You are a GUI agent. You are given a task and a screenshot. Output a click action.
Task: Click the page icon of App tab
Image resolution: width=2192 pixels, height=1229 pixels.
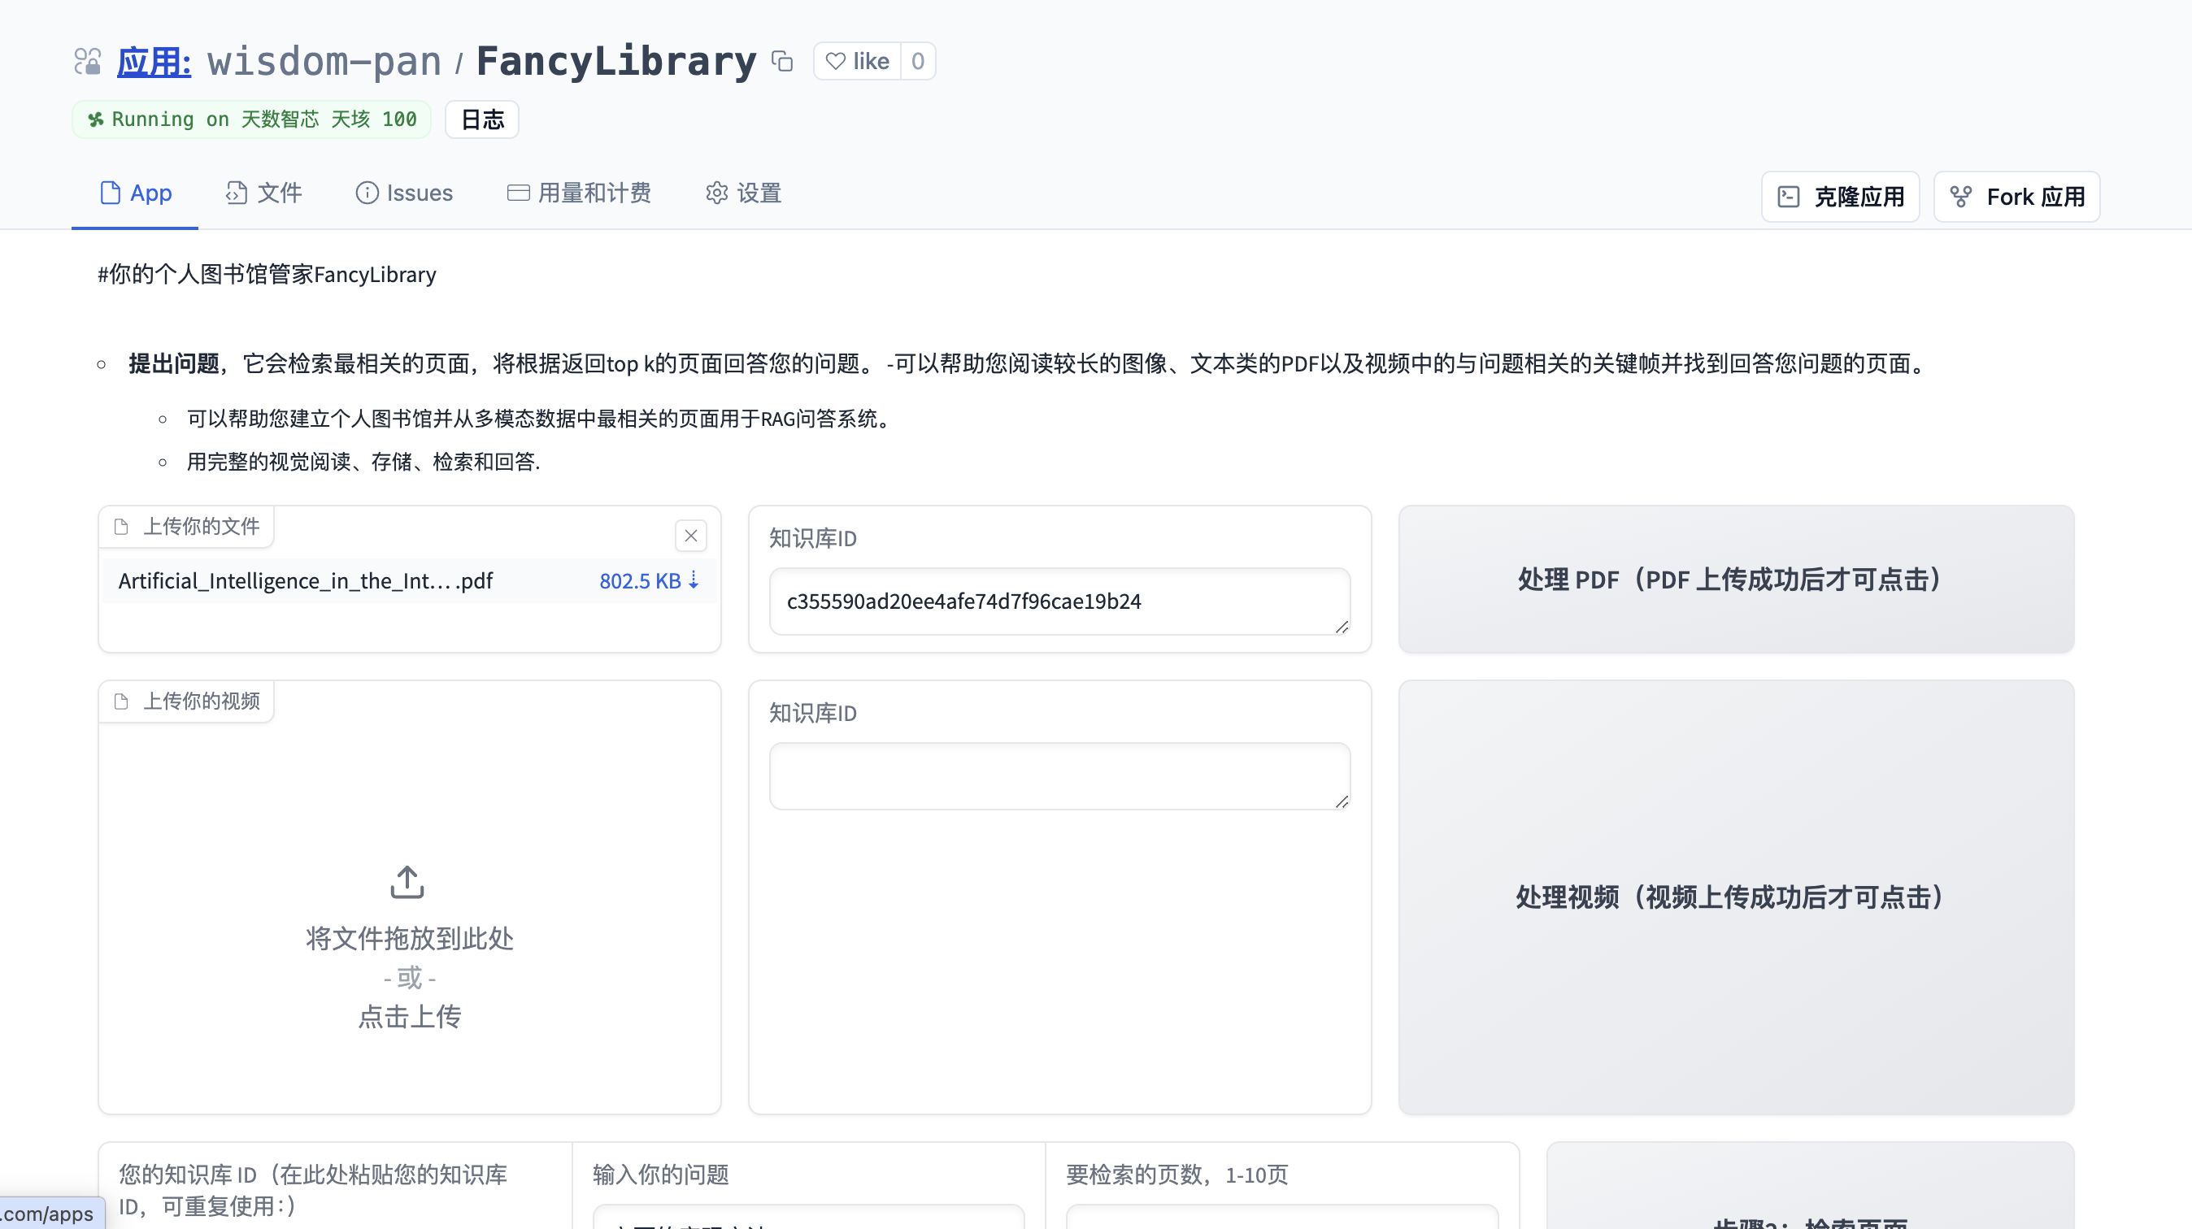110,193
